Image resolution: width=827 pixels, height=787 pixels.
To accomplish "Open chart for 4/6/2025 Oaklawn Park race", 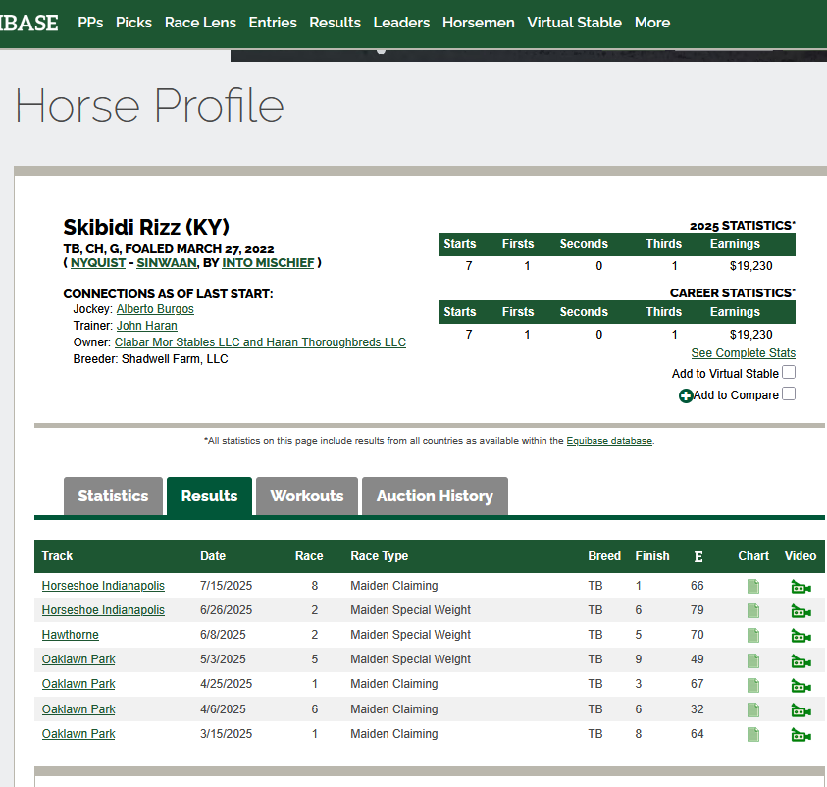I will (753, 709).
